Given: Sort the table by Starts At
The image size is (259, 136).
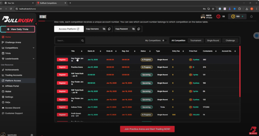Looking at the screenshot, I should [x=100, y=51].
